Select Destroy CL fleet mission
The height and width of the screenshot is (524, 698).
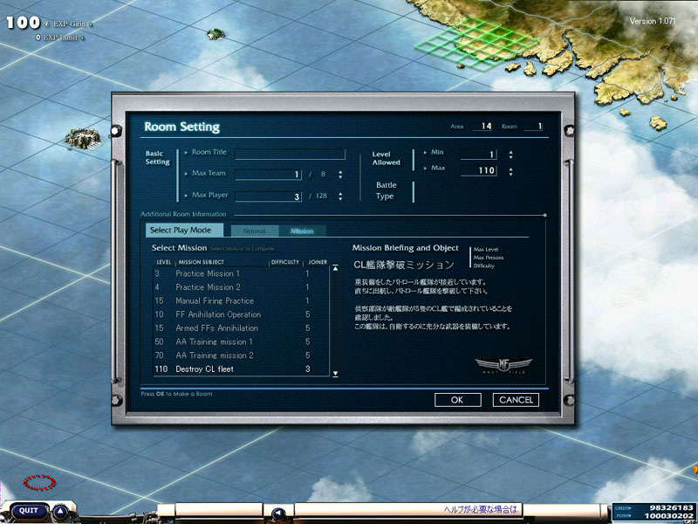(x=241, y=369)
